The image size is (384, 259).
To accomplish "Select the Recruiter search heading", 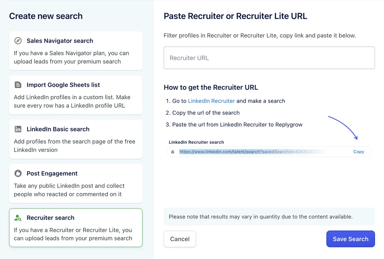I will [x=51, y=218].
